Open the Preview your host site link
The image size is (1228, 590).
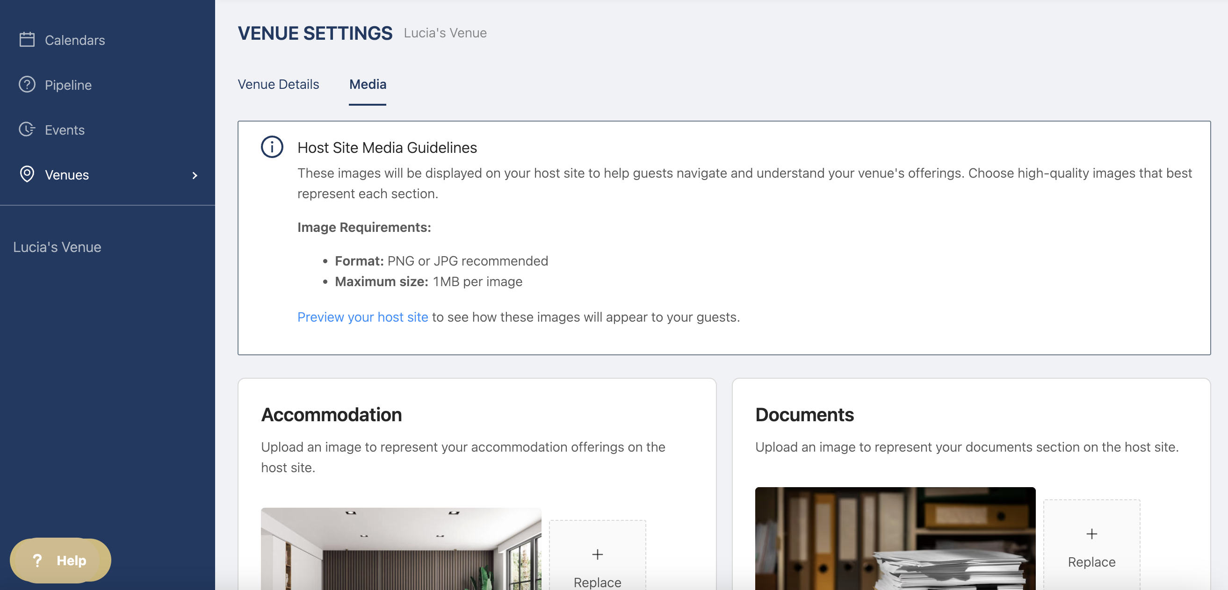point(362,317)
